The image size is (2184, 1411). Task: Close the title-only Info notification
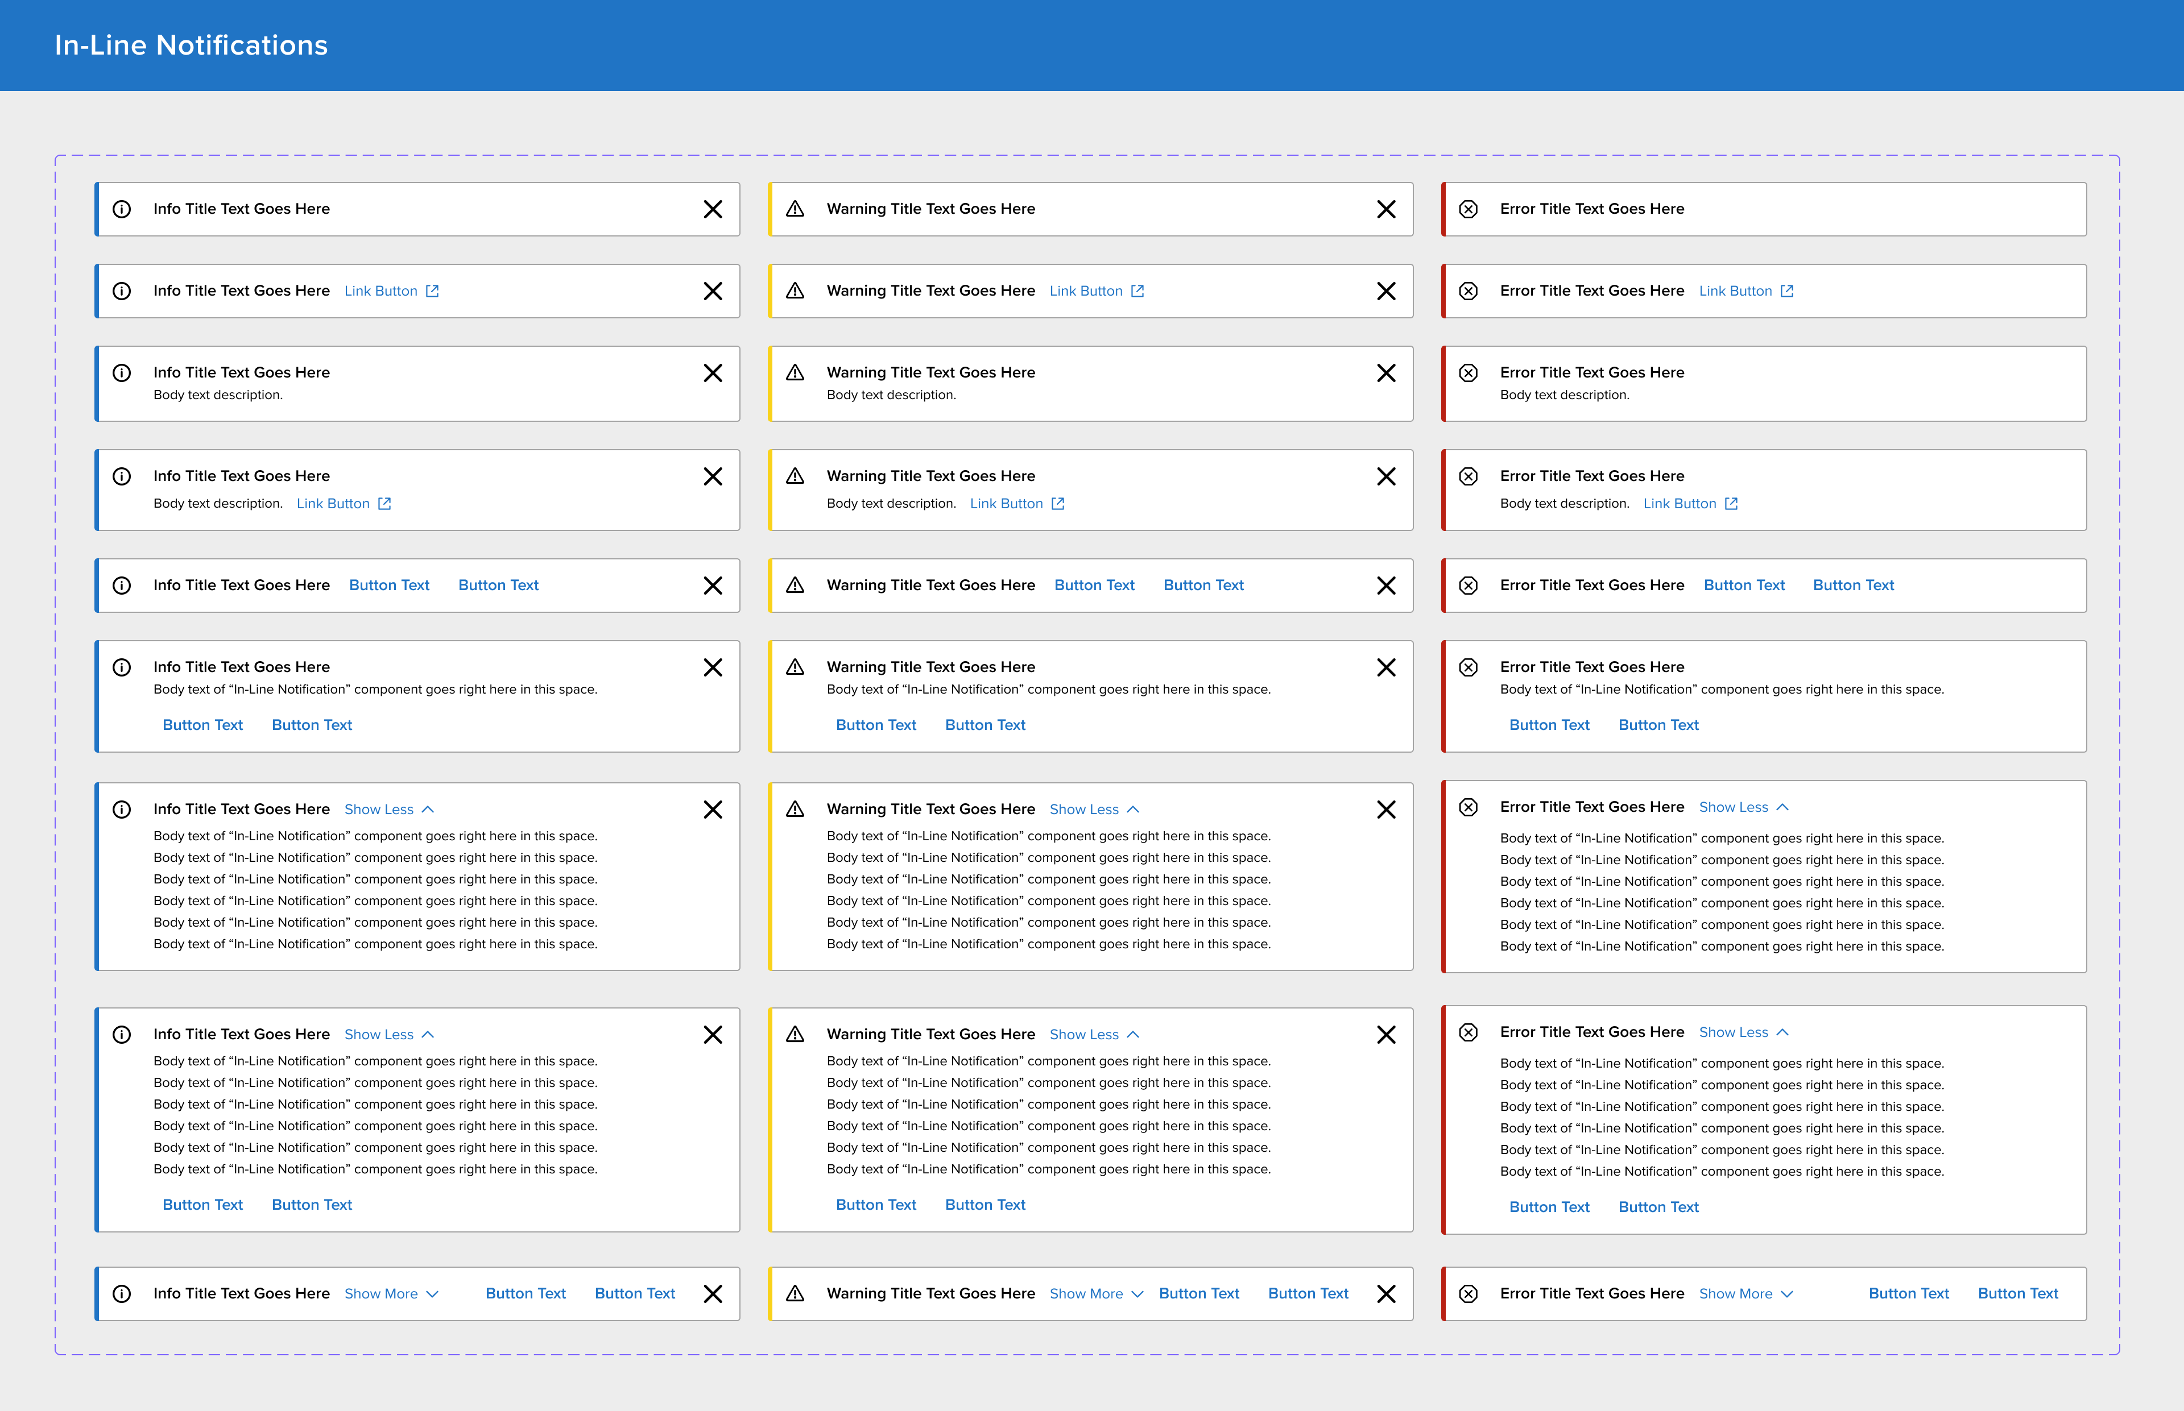[712, 209]
